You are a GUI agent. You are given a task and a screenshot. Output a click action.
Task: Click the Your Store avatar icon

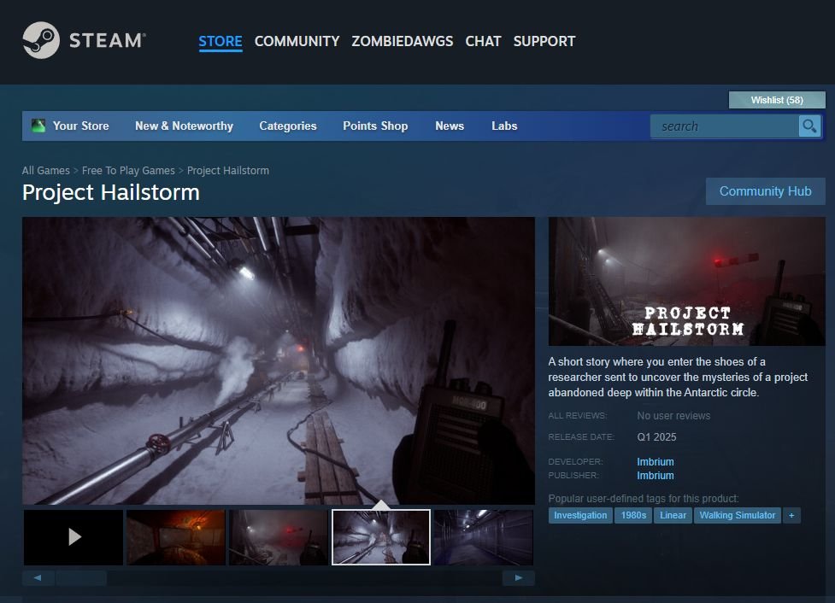(38, 126)
